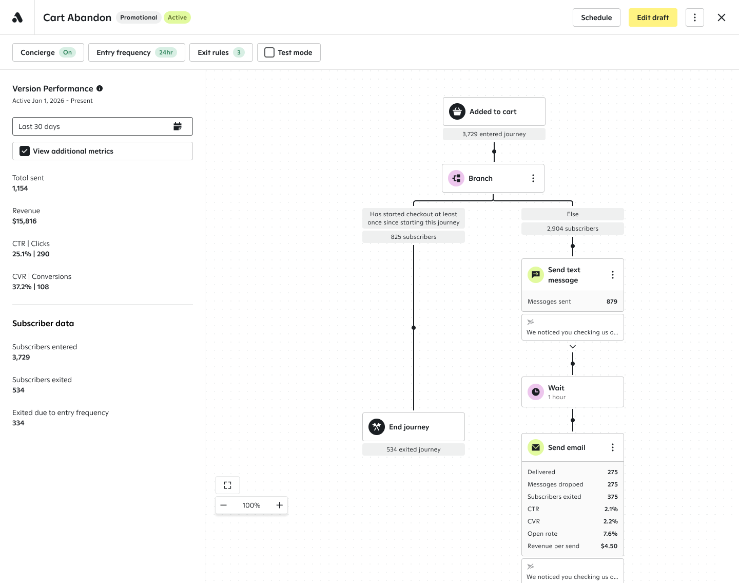Click the fit-to-screen canvas icon
Screen dimensions: 739x583
[x=228, y=485]
